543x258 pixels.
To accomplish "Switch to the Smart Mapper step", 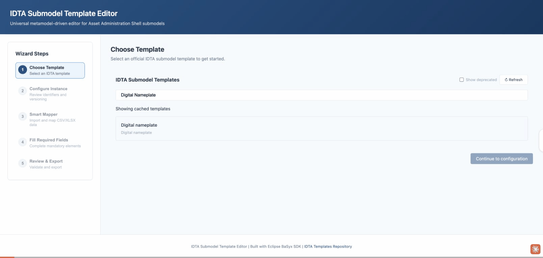I will (43, 114).
